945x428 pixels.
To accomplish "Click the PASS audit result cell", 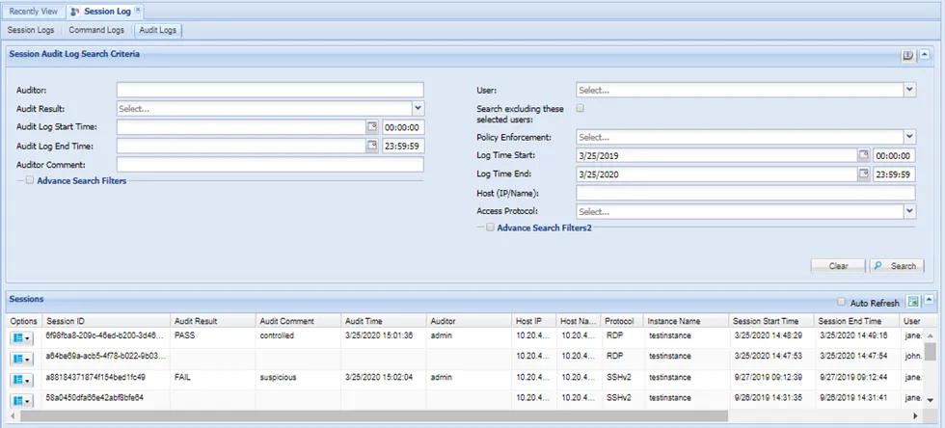I will coord(213,335).
